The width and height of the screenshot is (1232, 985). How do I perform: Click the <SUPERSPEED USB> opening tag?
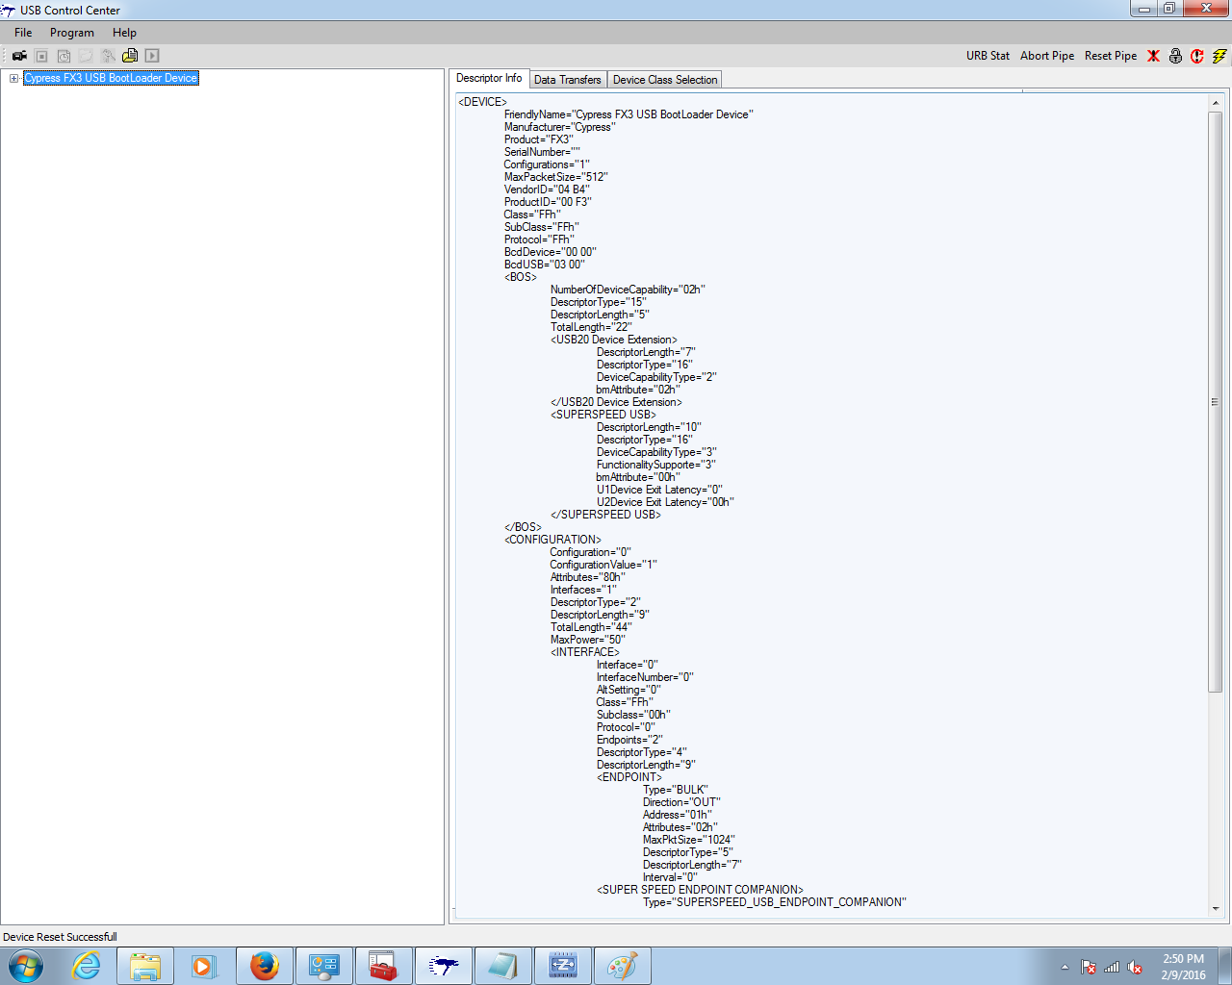tap(603, 415)
